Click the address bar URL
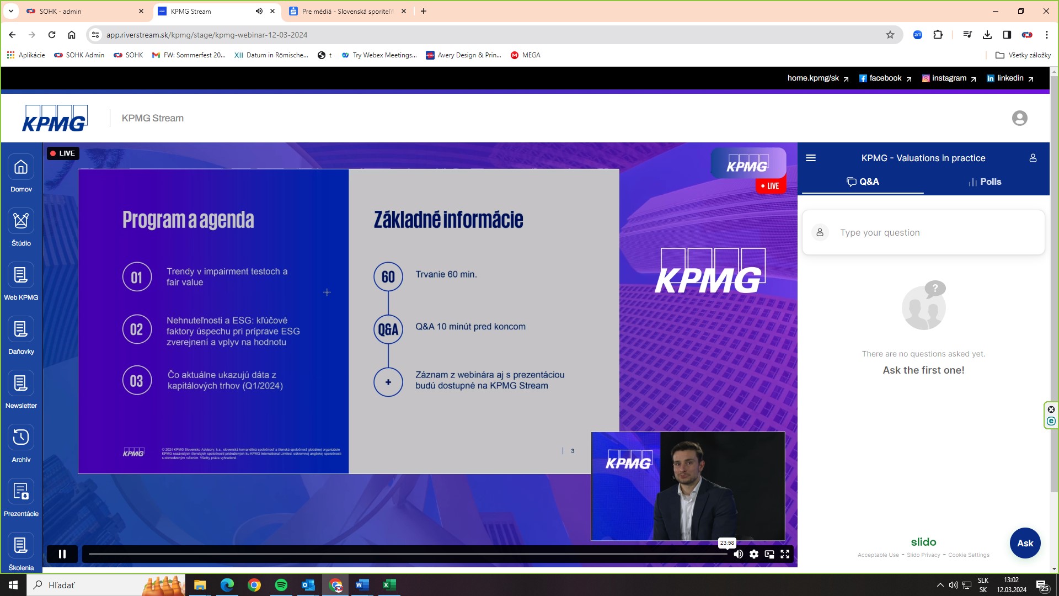1059x596 pixels. (207, 35)
